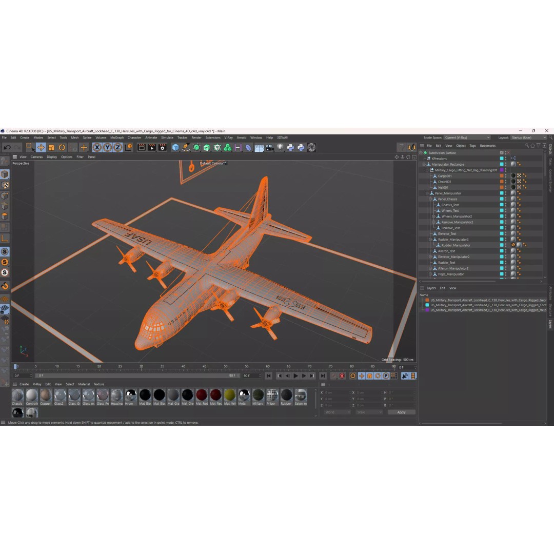Click Enable Snap icon in left palette
554x554 pixels.
pos(5,286)
